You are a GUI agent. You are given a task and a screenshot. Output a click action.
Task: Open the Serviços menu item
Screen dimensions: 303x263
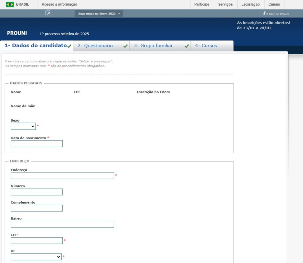pyautogui.click(x=225, y=4)
